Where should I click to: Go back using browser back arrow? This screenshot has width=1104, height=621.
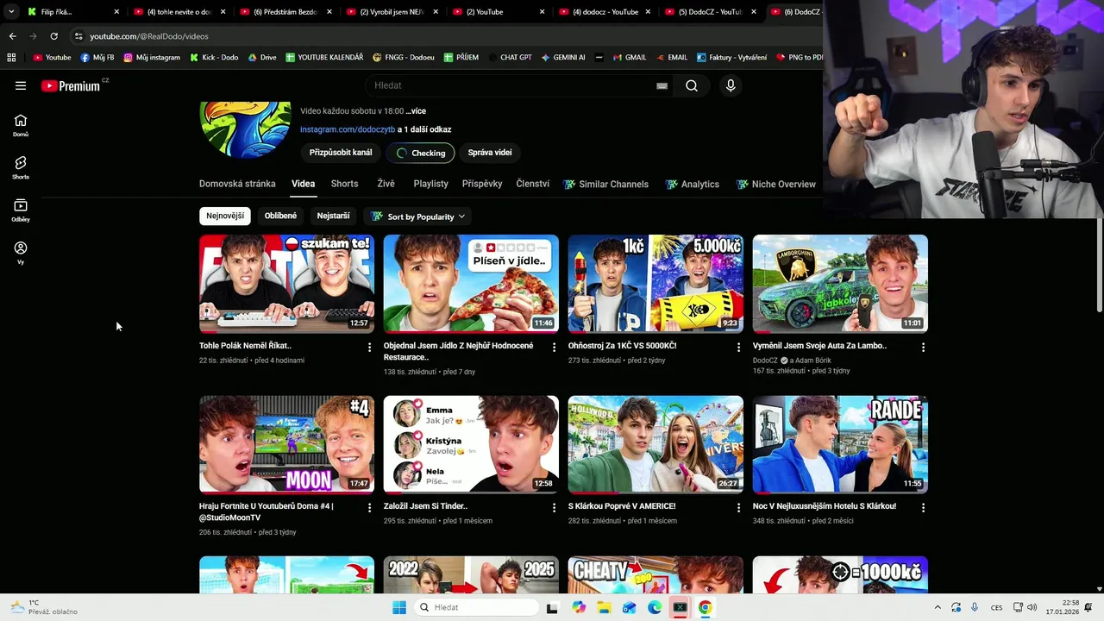coord(12,36)
